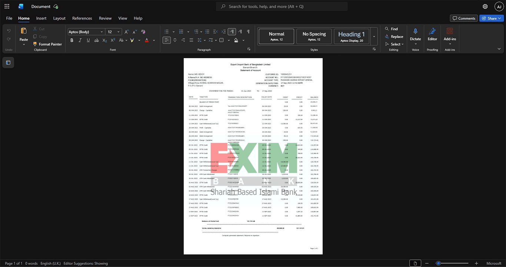Open numbered list style dropdown

pos(188,32)
